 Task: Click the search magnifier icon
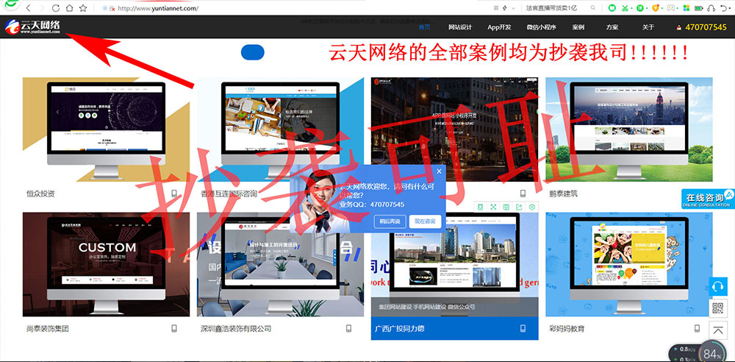[x=593, y=8]
